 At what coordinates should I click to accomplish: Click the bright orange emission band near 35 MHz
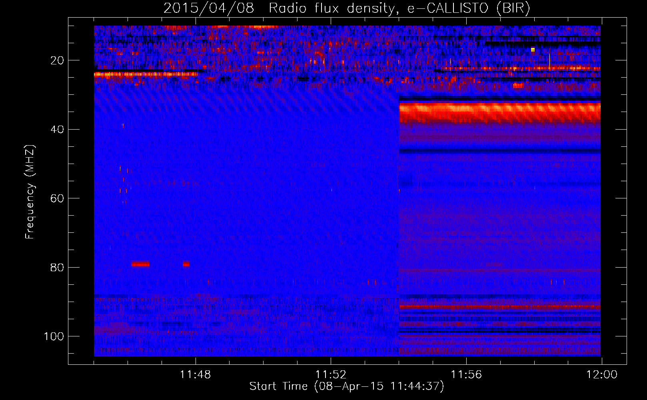pyautogui.click(x=499, y=113)
